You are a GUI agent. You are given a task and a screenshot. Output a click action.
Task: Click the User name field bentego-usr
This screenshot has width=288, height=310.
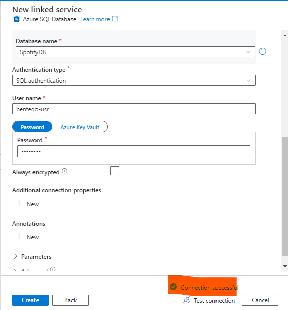(x=134, y=109)
